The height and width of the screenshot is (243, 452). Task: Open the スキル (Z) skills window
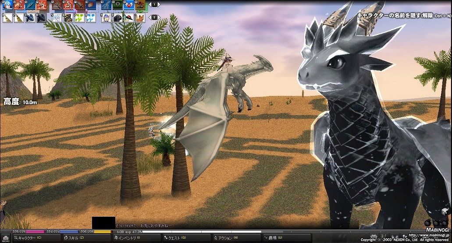(86, 238)
